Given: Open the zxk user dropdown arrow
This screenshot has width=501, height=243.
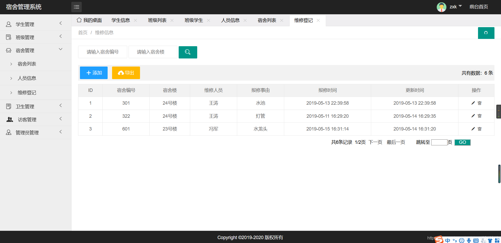Looking at the screenshot, I should [x=460, y=6].
